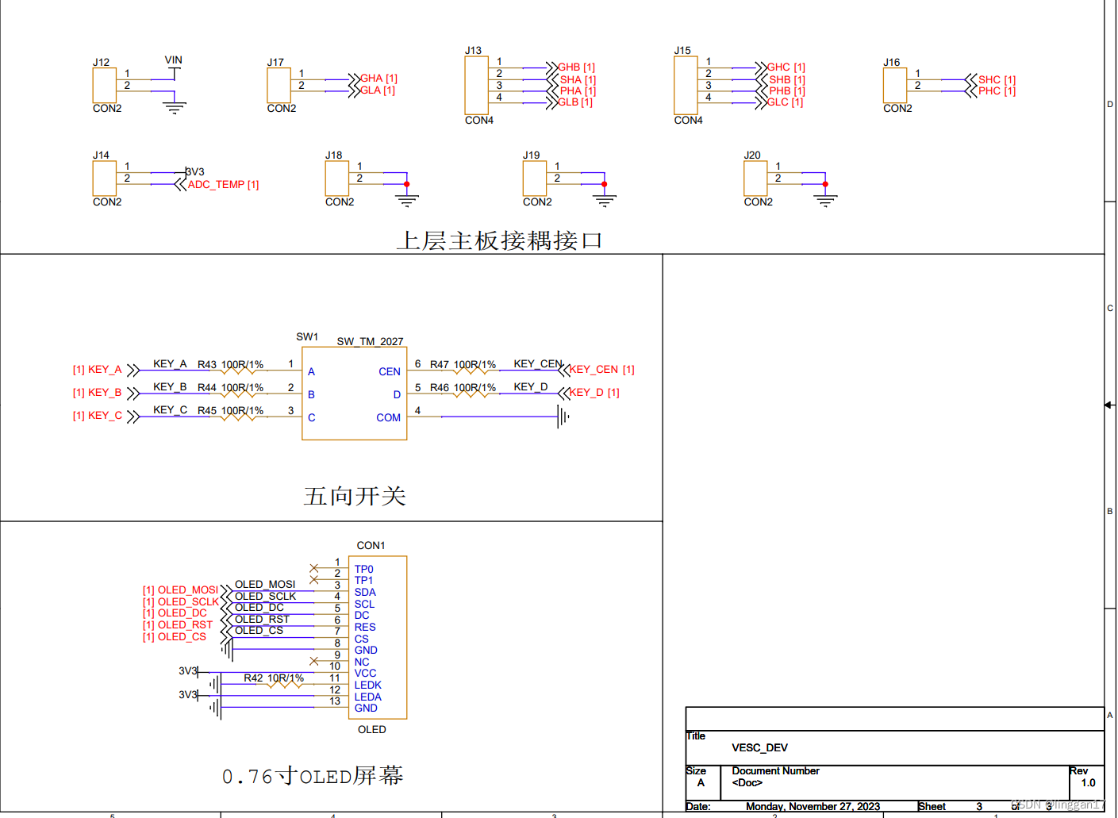This screenshot has height=818, width=1118.
Task: Click the ADC_TEMP [1] net label
Action: pyautogui.click(x=224, y=185)
